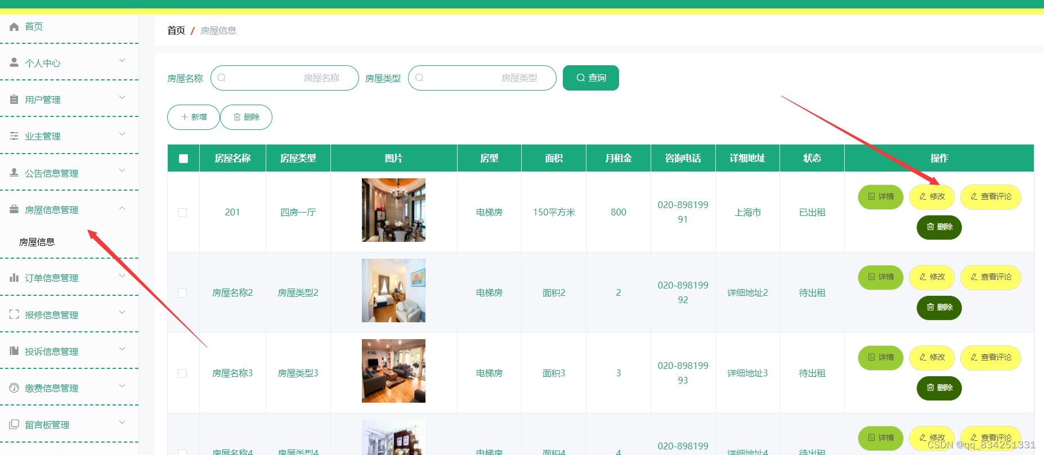Screen dimensions: 1044x455
Task: Click the person icon next to 个人中心
Action: tap(14, 62)
